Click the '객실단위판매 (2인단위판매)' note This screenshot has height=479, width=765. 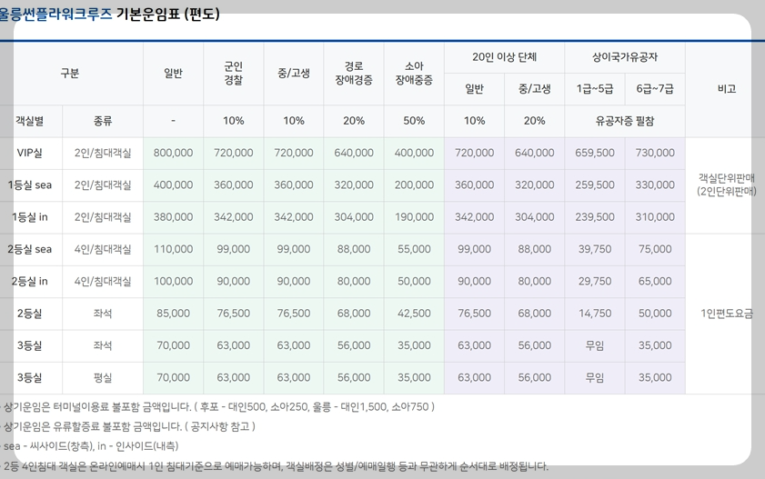click(x=726, y=185)
